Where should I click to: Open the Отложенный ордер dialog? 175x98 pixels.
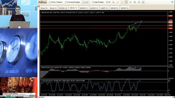click(x=72, y=2)
